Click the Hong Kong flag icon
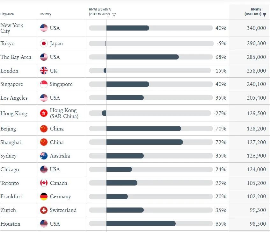270x232 pixels. click(x=44, y=113)
